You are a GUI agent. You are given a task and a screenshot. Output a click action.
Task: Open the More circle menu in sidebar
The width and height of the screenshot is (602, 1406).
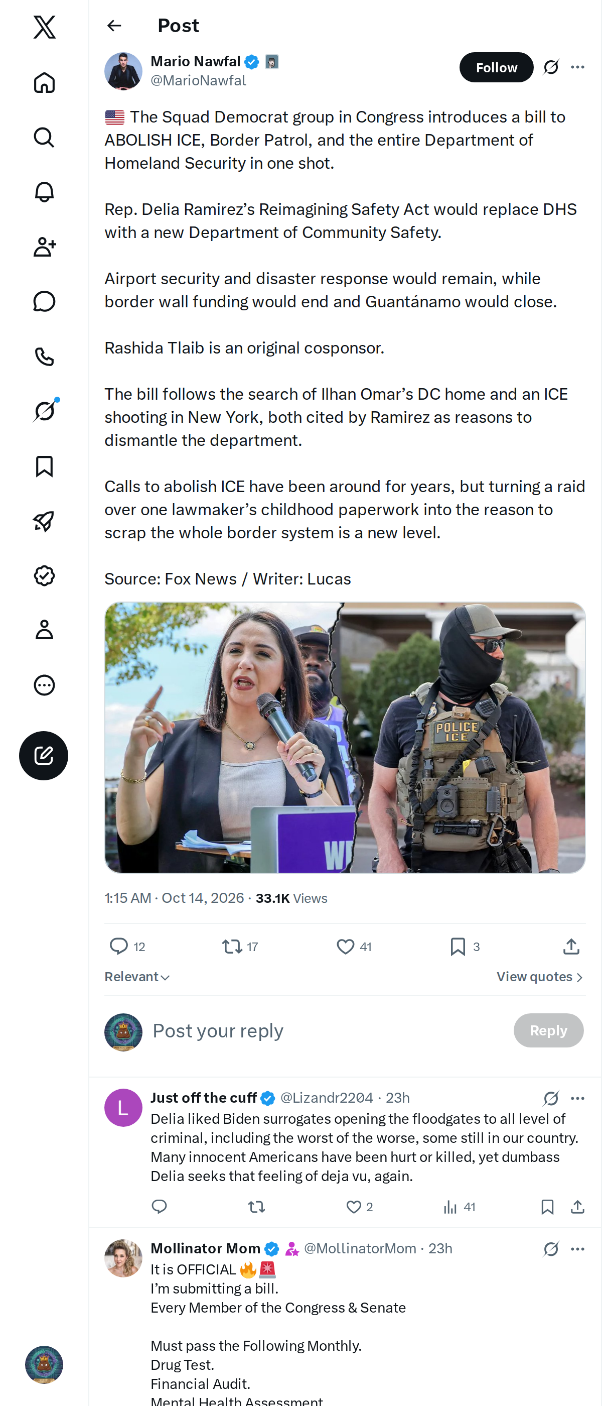pos(44,685)
